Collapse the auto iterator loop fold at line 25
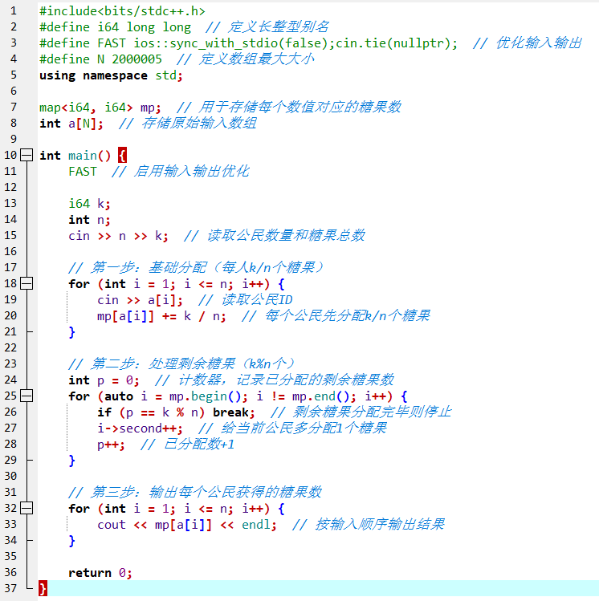Viewport: 599px width, 601px height. pyautogui.click(x=26, y=396)
